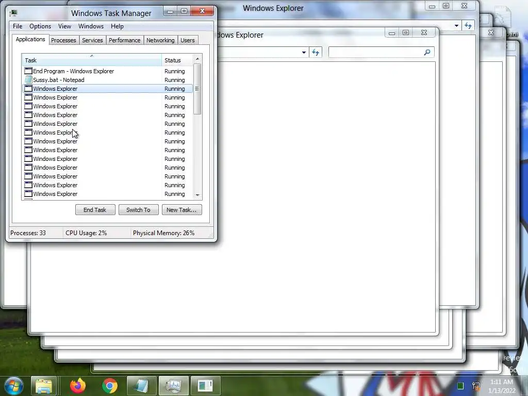Open address dropdown in rear Windows Explorer window
Screen dimensions: 528x396
click(456, 26)
